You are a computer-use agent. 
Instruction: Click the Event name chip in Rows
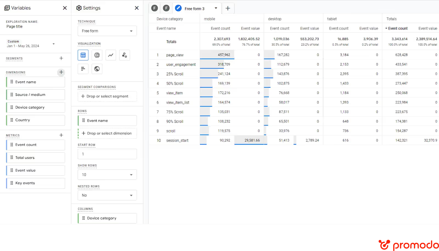click(107, 121)
